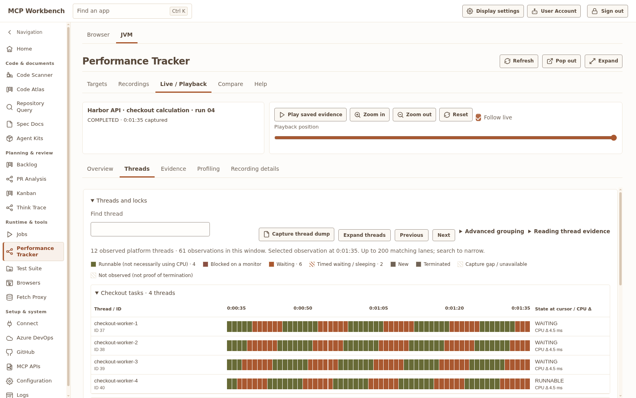Click the Refresh button
Screen dimensions: 636x398
click(x=519, y=61)
